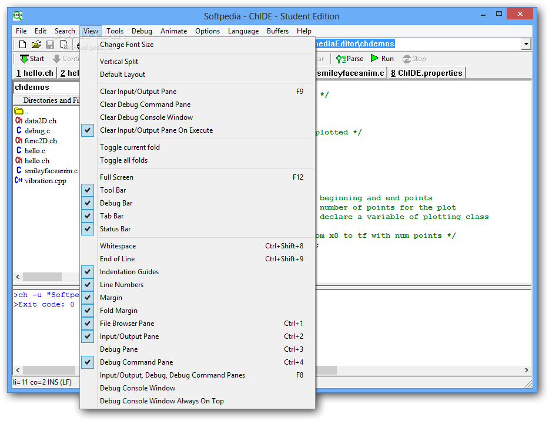This screenshot has height=421, width=549.
Task: Choose Clear Debug Command Pane
Action: tap(197, 105)
